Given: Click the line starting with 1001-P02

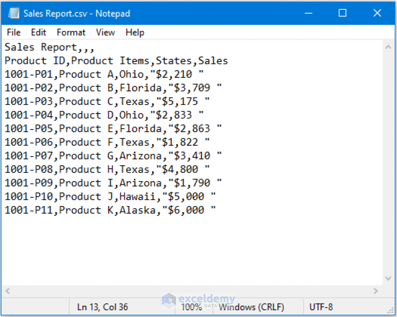Looking at the screenshot, I should click(x=113, y=88).
